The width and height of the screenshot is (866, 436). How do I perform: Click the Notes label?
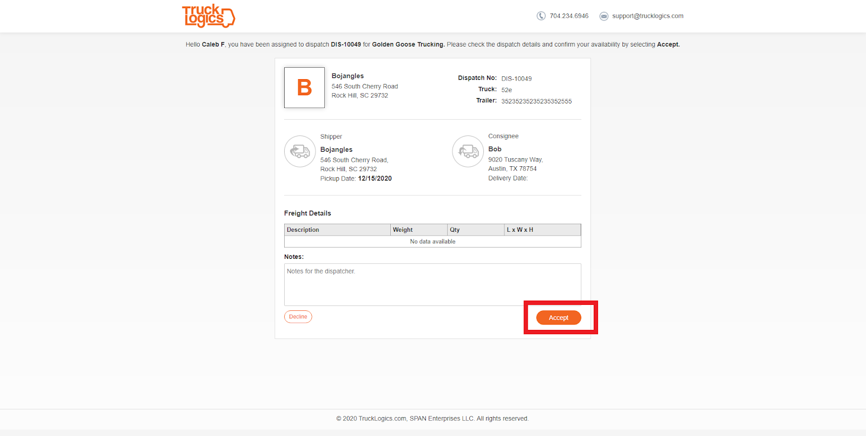(x=294, y=257)
